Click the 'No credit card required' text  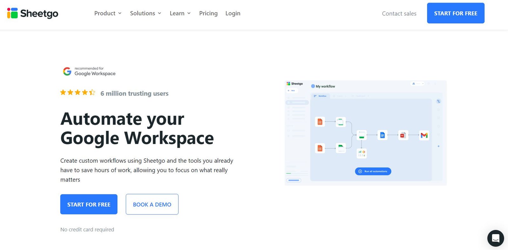coord(87,229)
